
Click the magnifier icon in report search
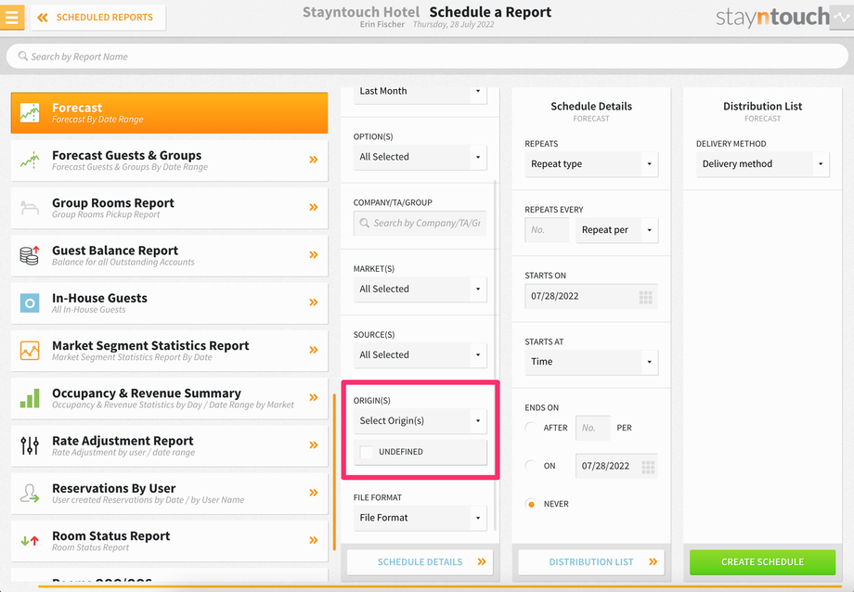pyautogui.click(x=23, y=56)
